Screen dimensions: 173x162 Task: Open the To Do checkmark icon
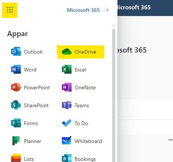point(67,123)
